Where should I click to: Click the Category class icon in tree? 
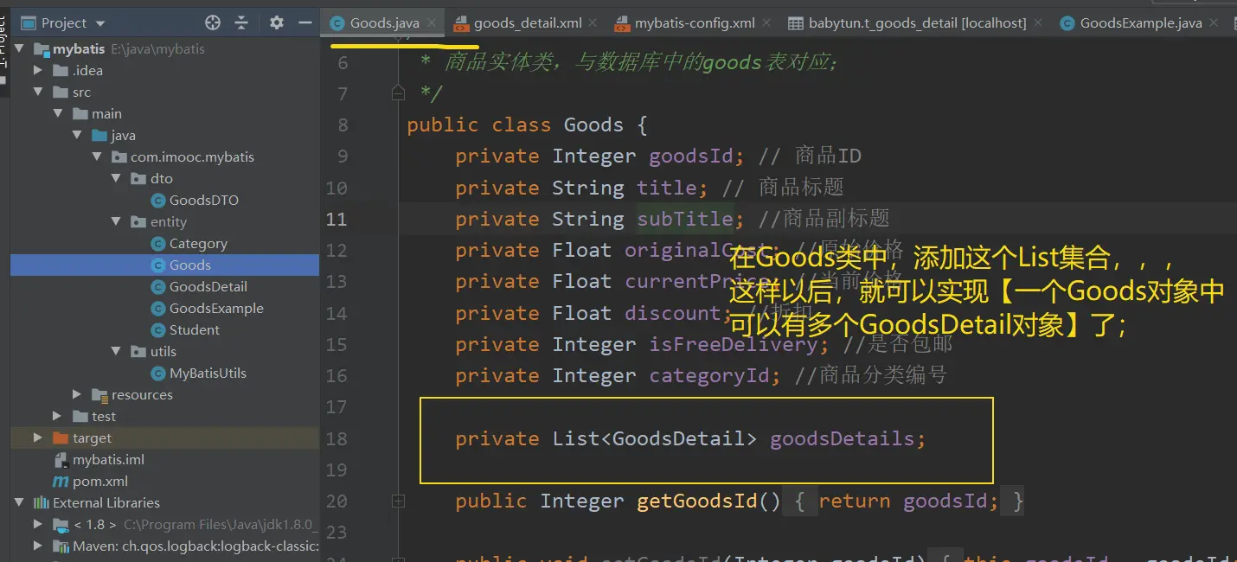tap(157, 244)
